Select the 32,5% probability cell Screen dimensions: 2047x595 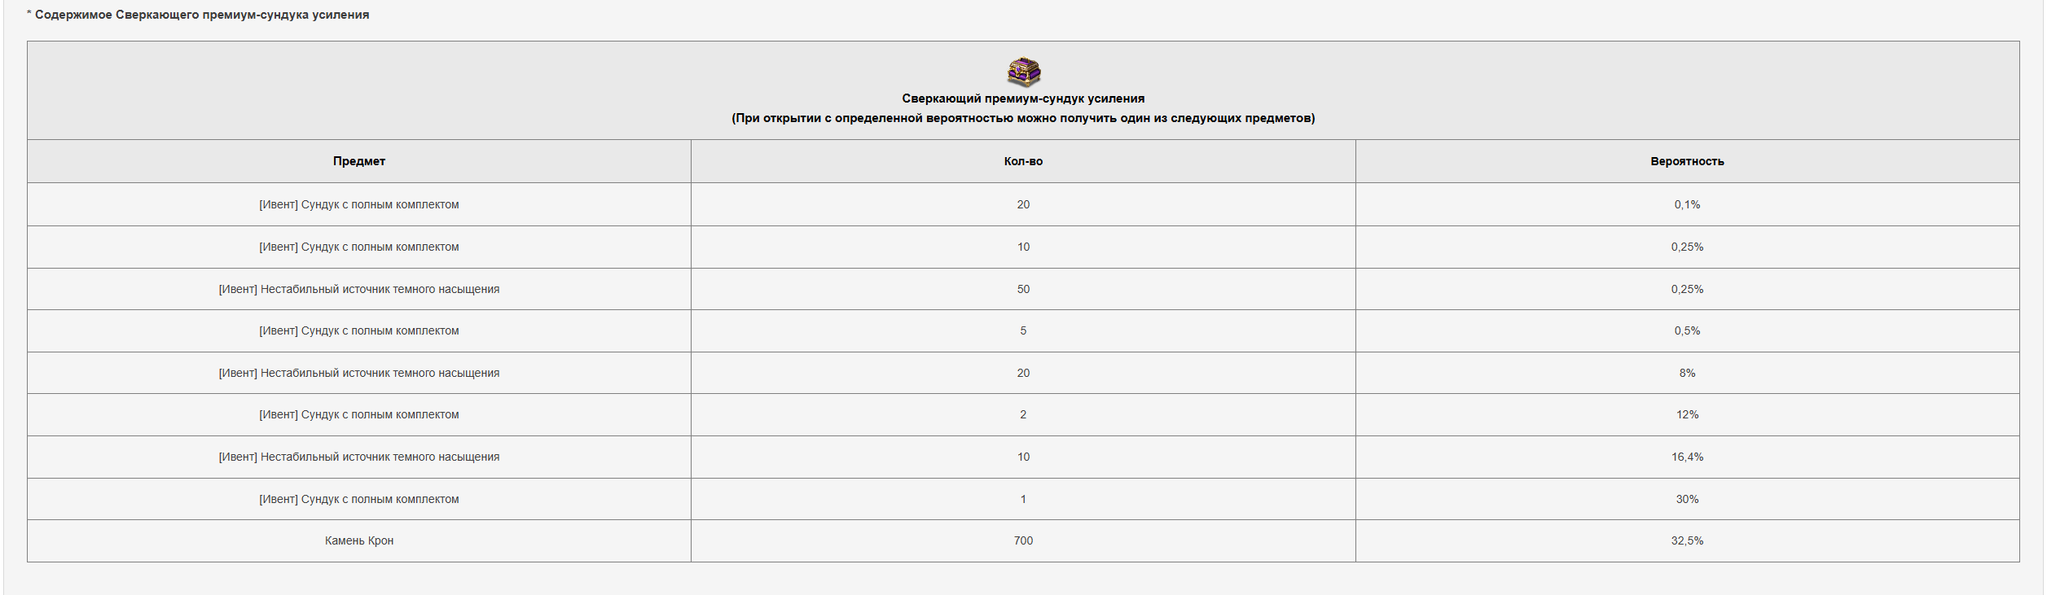[1687, 540]
